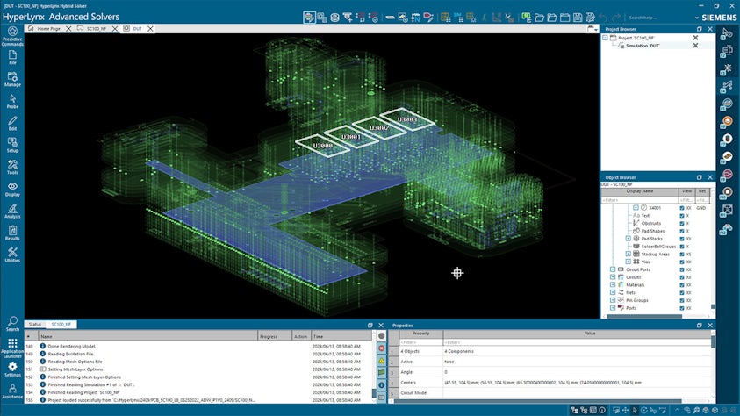This screenshot has width=740, height=416.
Task: Select Simulation 'DUT' in Project Browser
Action: [x=643, y=46]
